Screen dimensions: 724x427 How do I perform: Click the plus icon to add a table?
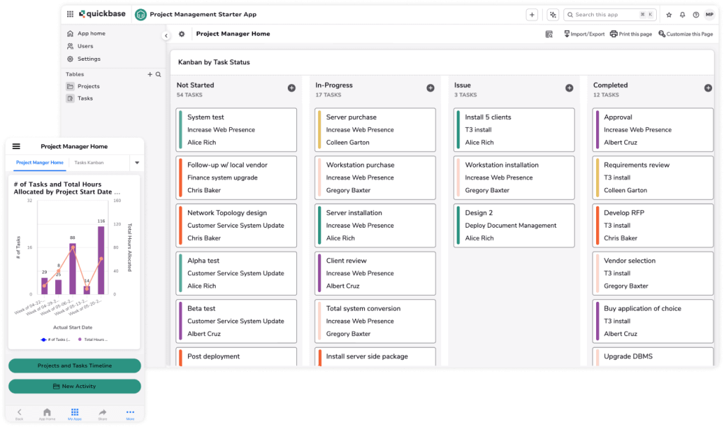coord(150,74)
